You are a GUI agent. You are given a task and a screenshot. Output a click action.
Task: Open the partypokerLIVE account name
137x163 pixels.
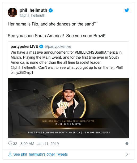click(24, 46)
